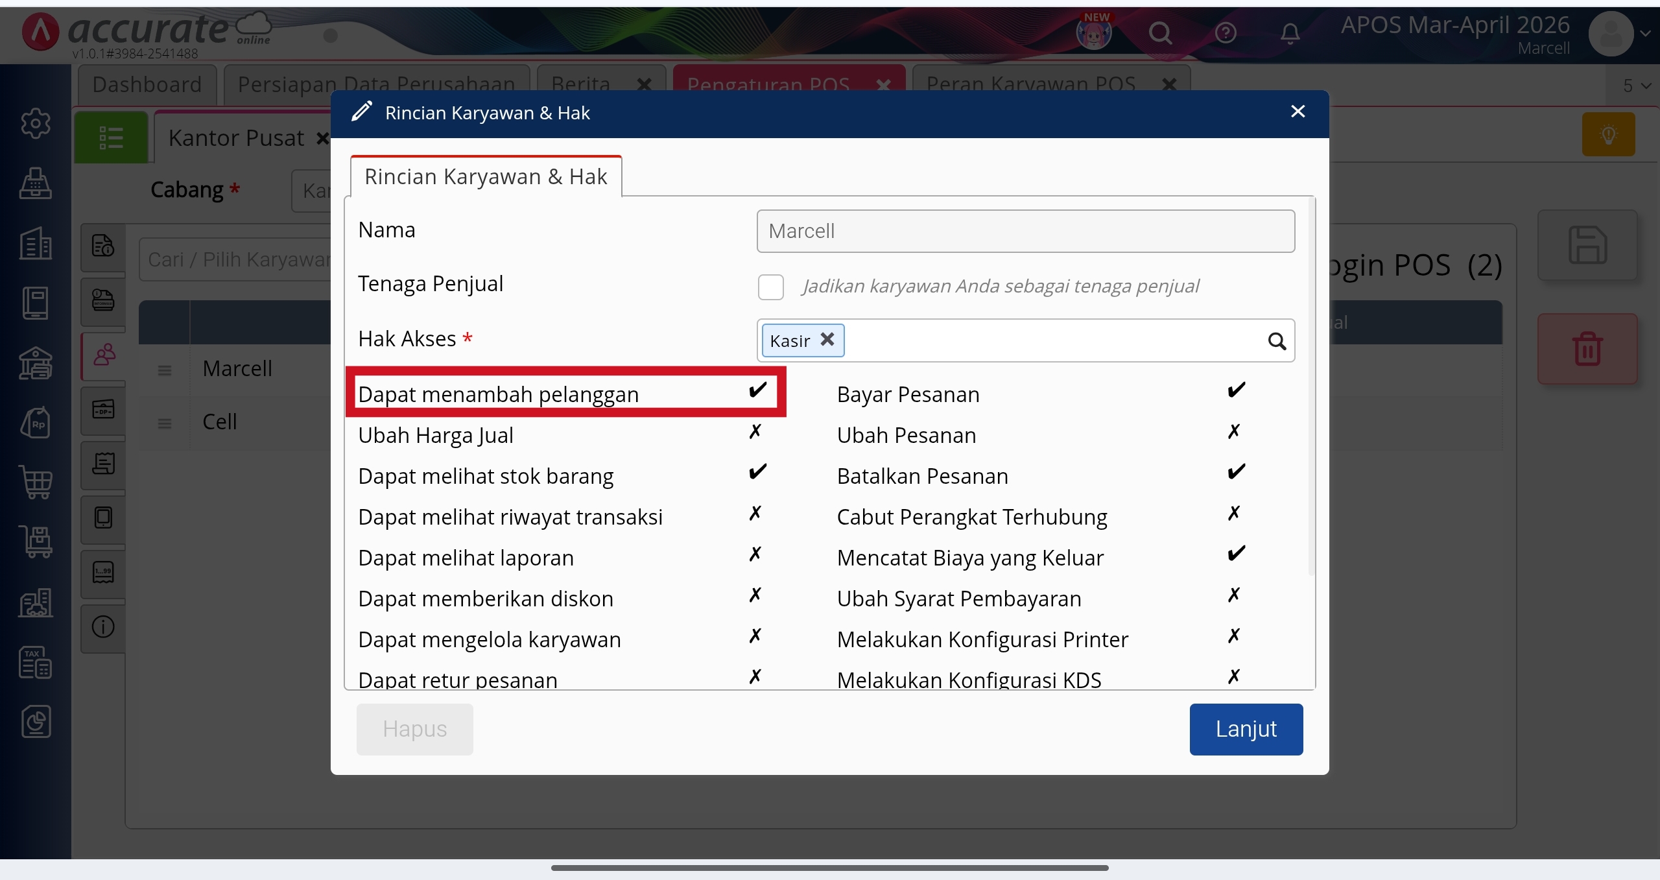Screen dimensions: 1660x880
Task: Remove the Kasir tag from Hak Akses
Action: (x=827, y=339)
